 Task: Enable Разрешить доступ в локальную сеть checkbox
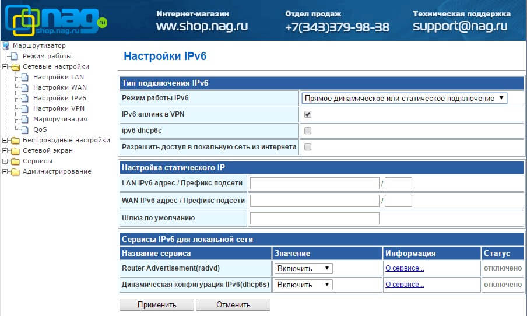tap(308, 147)
